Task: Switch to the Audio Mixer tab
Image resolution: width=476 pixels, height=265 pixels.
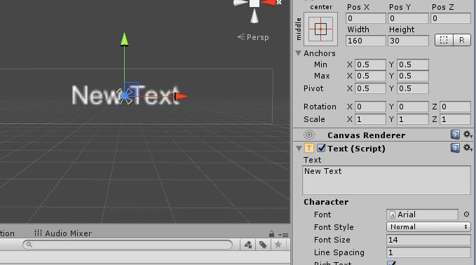Action: coord(63,233)
